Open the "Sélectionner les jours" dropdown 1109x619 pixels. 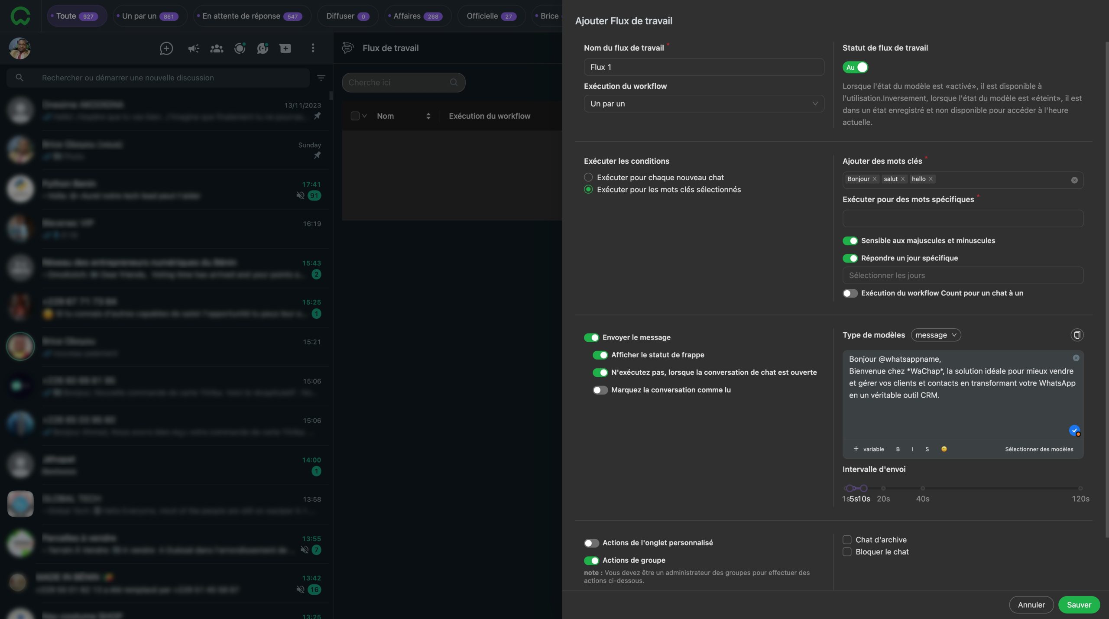click(963, 275)
